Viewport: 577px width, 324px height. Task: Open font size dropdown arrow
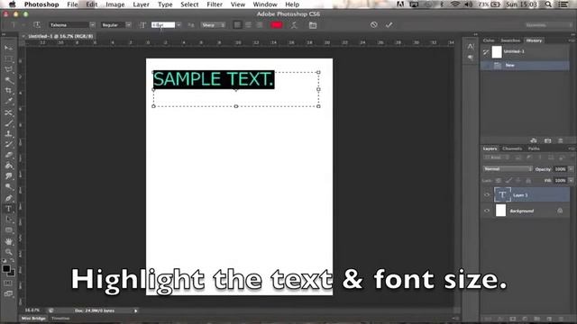(179, 25)
